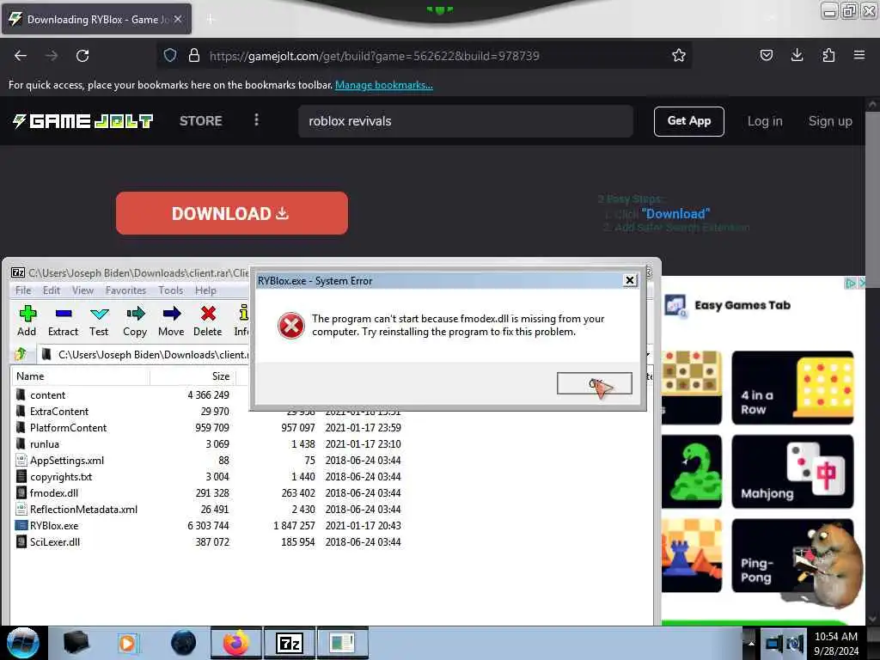Viewport: 880px width, 660px height.
Task: Open the File menu in 7-Zip
Action: (x=23, y=290)
